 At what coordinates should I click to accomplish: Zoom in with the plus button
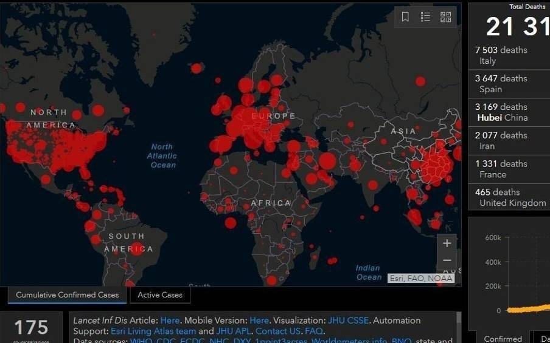[447, 243]
